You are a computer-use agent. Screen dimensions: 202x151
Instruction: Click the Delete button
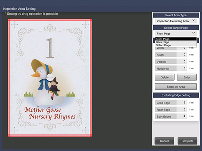(x=164, y=77)
